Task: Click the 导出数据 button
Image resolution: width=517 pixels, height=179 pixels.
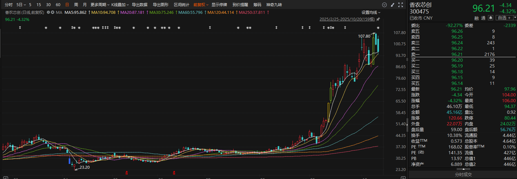Action: [x=139, y=5]
